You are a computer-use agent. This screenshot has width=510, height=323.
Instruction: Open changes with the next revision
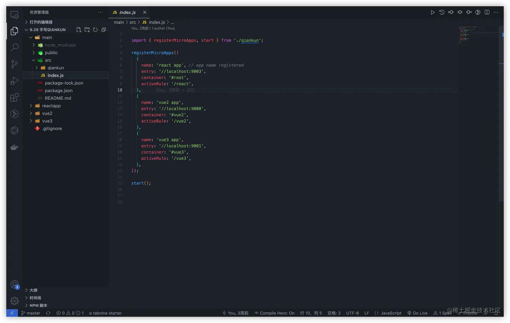[x=469, y=12]
